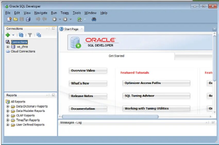The width and height of the screenshot is (219, 145).
Task: Click the New file toolbar icon
Action: pos(9,19)
